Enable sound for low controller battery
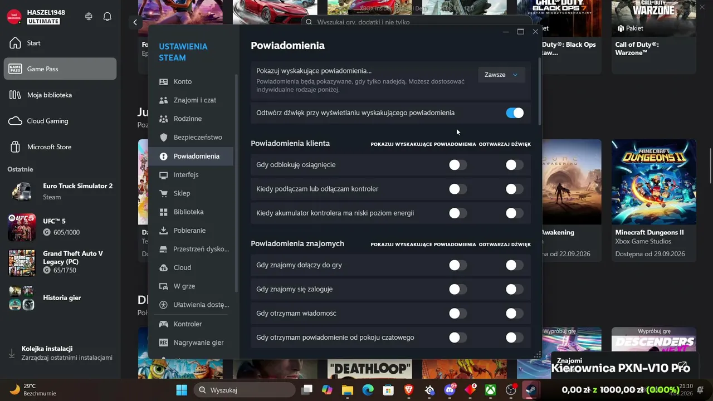 515,213
